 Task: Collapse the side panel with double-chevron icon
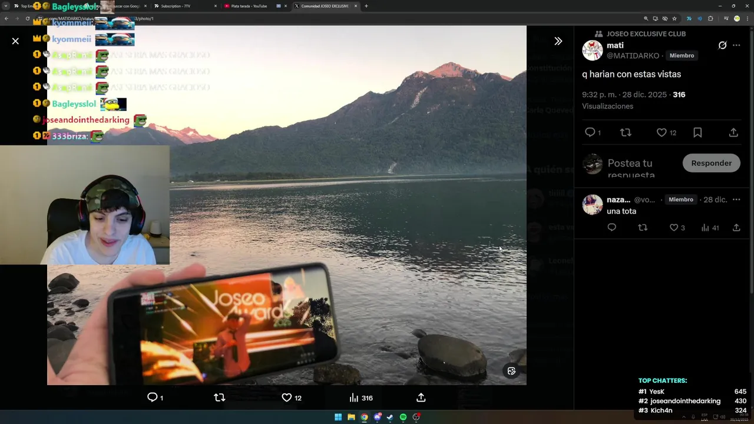(558, 41)
